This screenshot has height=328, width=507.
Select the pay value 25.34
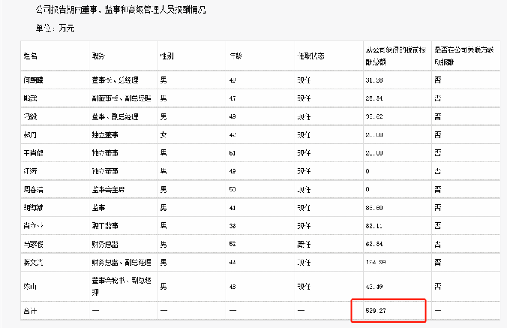click(x=375, y=98)
